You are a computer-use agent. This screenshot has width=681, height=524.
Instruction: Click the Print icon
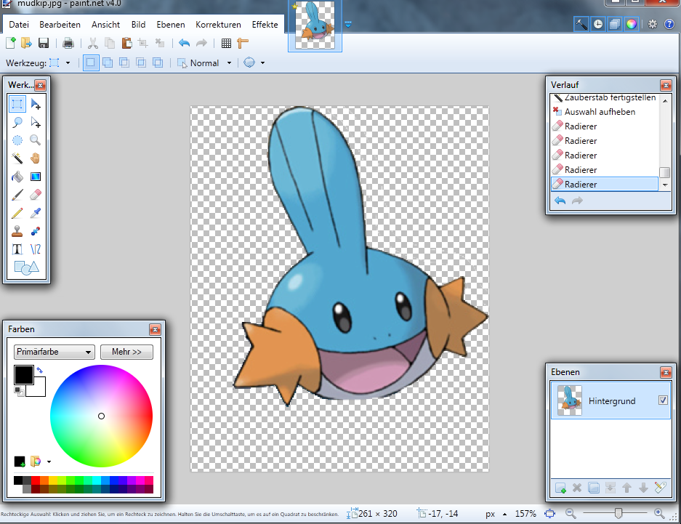68,43
